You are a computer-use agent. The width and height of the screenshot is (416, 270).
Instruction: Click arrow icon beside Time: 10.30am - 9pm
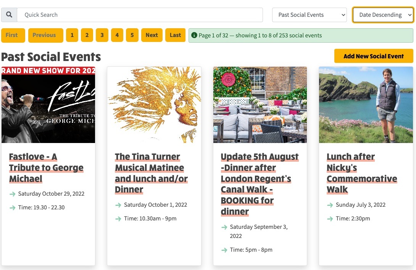tap(118, 219)
